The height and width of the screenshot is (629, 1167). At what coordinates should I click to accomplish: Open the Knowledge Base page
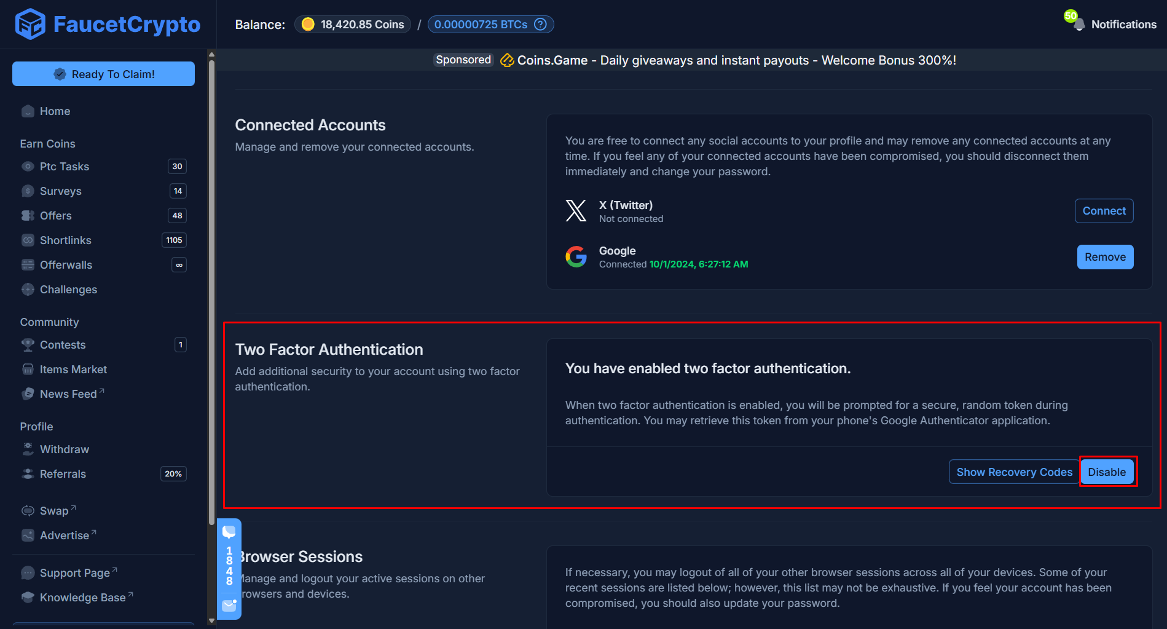click(83, 596)
